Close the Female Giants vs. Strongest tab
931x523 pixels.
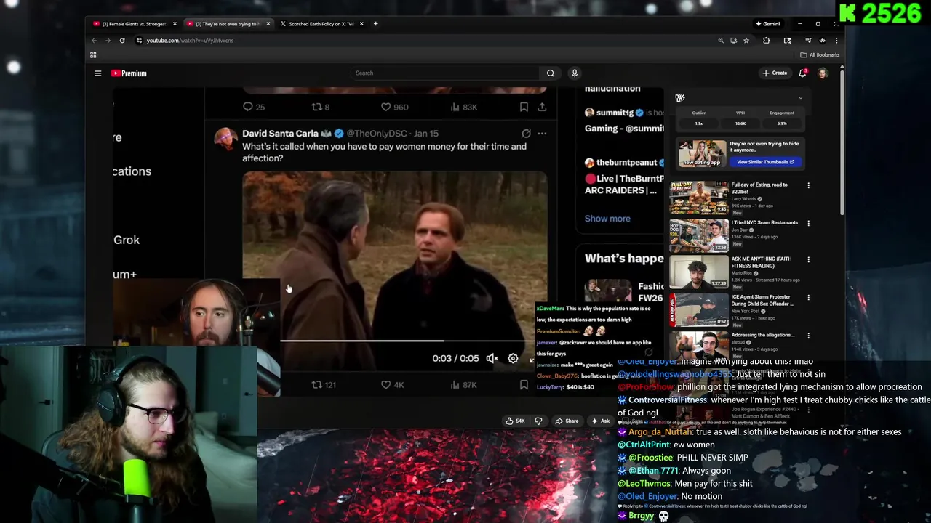(x=175, y=24)
